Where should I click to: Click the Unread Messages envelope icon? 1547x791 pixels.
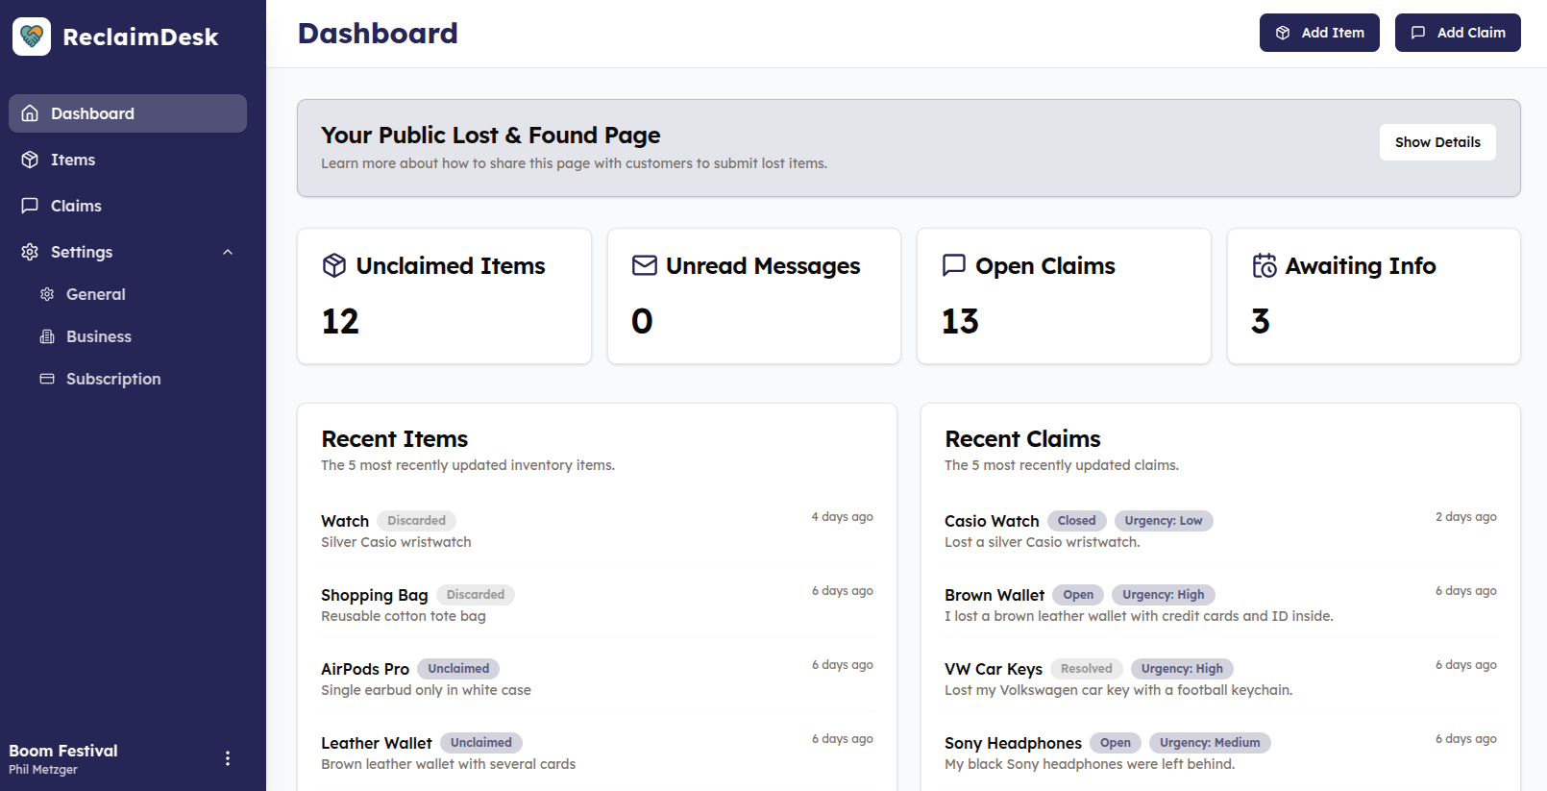[645, 265]
